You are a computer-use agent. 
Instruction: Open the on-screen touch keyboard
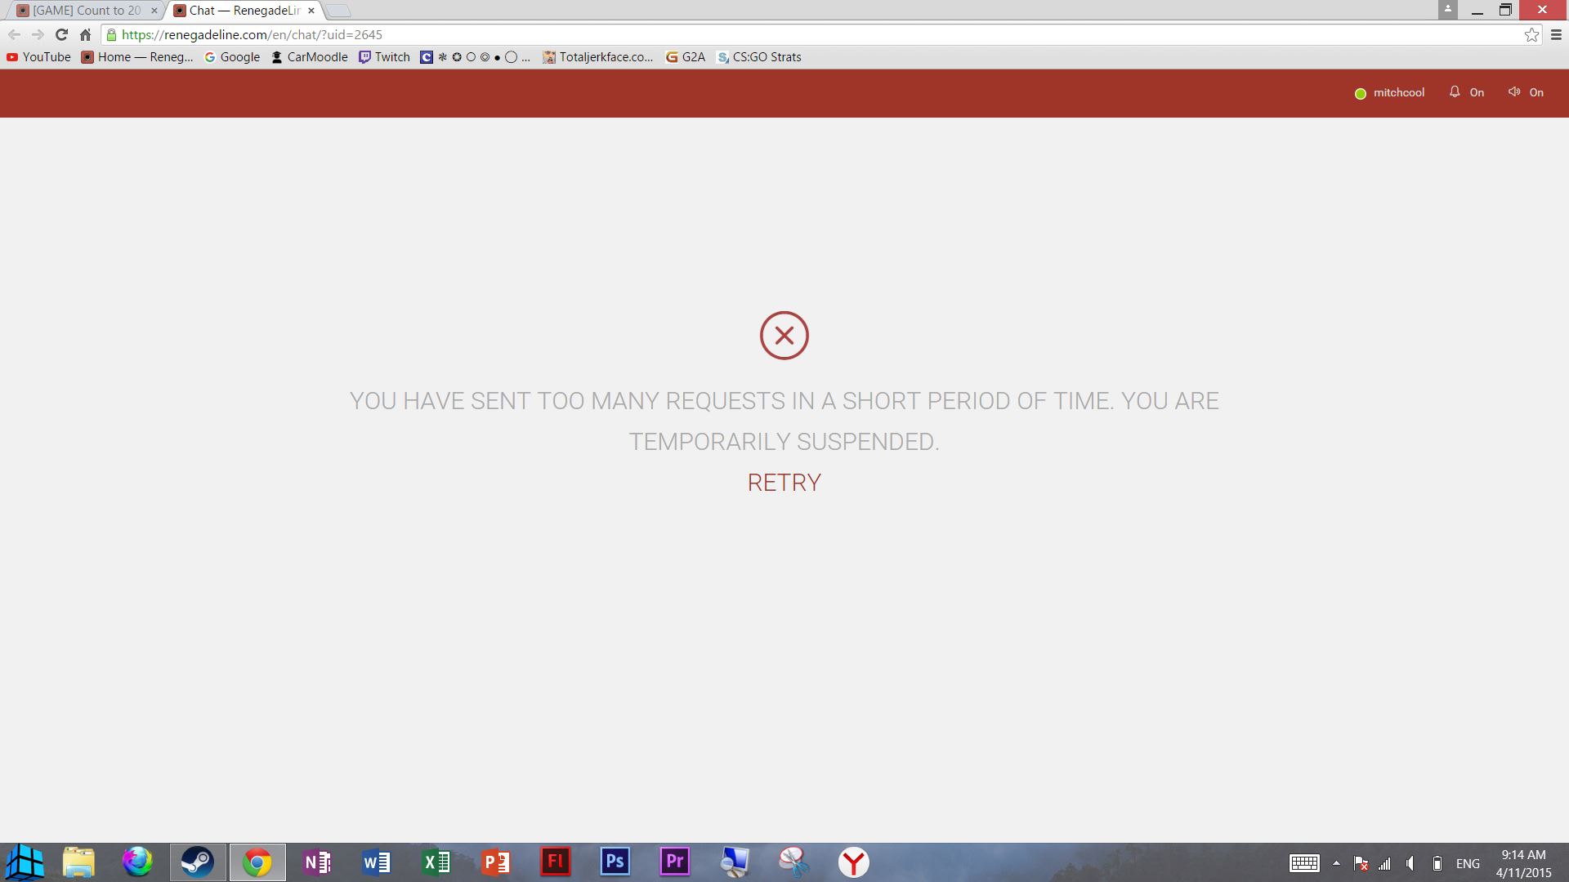[1304, 863]
